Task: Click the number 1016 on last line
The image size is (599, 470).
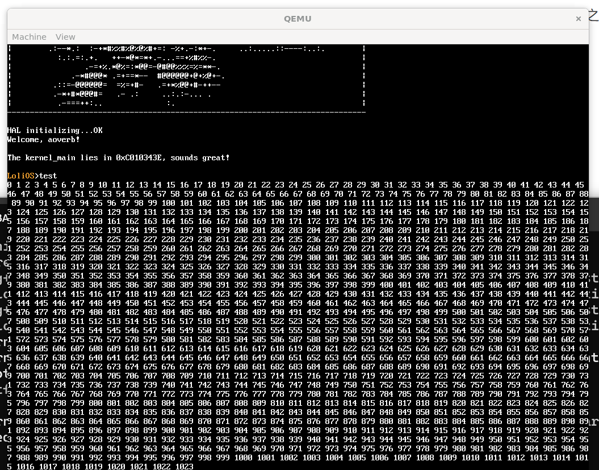Action: [25, 467]
